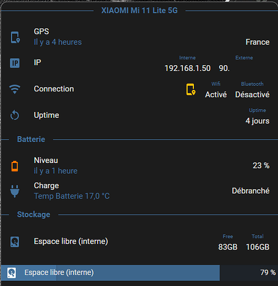Click the Uptime restart arrow icon
Viewport: 278px width, 286px height.
click(15, 116)
